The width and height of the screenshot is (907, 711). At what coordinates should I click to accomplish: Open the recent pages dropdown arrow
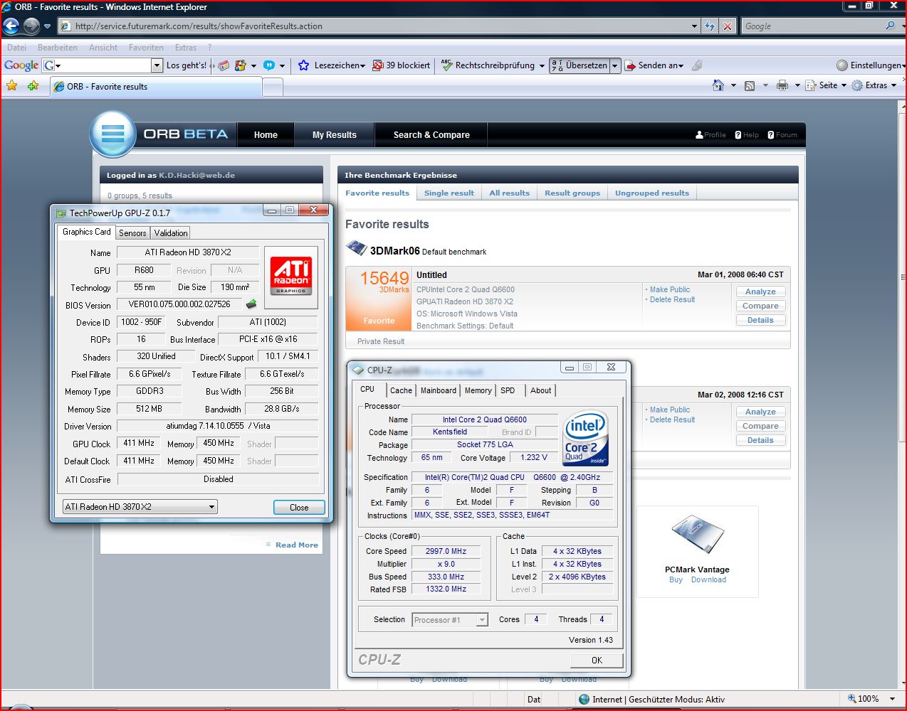(48, 26)
